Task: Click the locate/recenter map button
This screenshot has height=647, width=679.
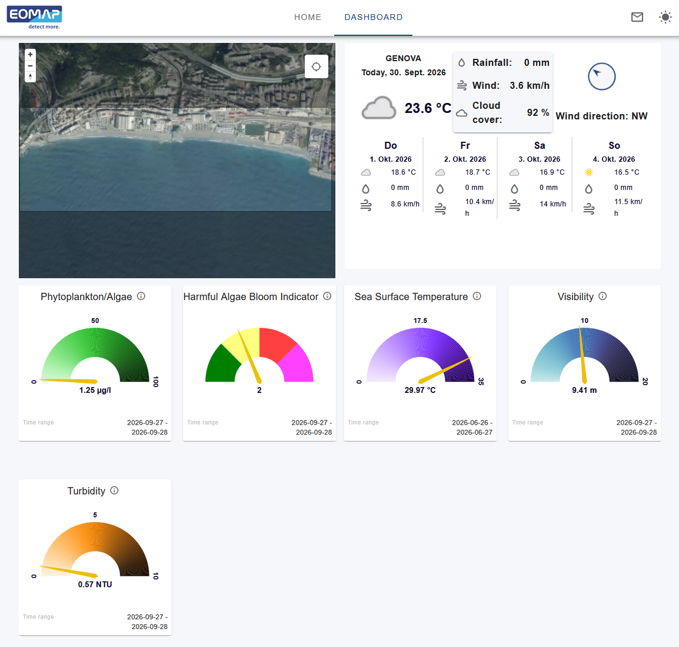Action: pyautogui.click(x=316, y=66)
